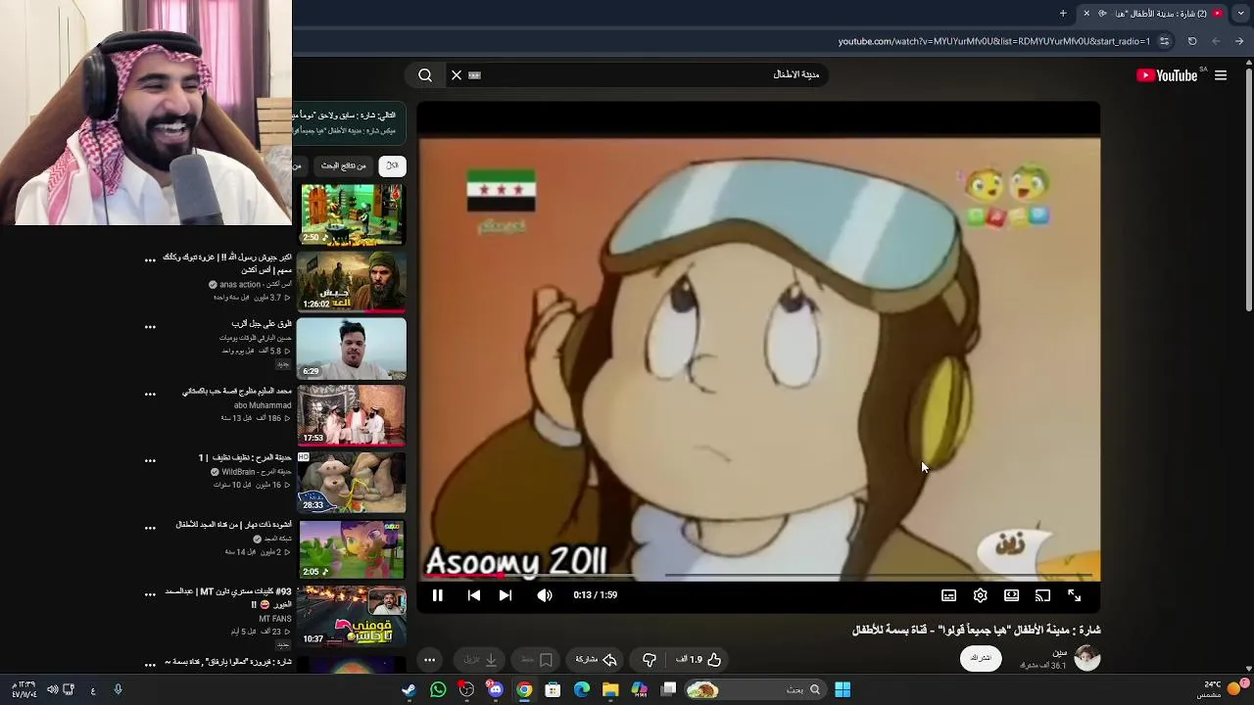
Task: Mute the video volume speaker icon
Action: 545,595
